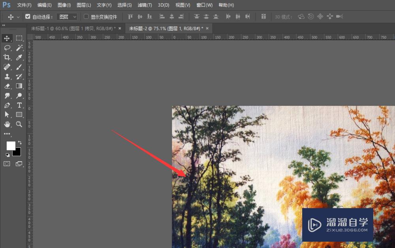This screenshot has width=395, height=248.
Task: Distribute top edges of layers
Action: (196, 17)
